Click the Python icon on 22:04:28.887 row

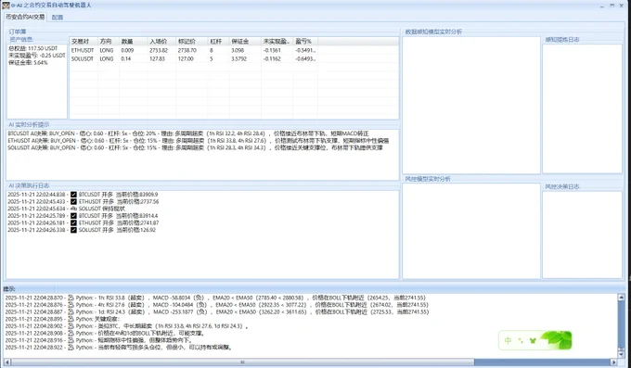point(71,312)
